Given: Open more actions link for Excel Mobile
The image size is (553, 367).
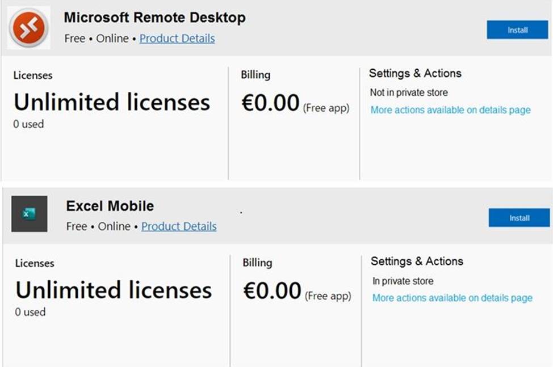Looking at the screenshot, I should (x=452, y=298).
